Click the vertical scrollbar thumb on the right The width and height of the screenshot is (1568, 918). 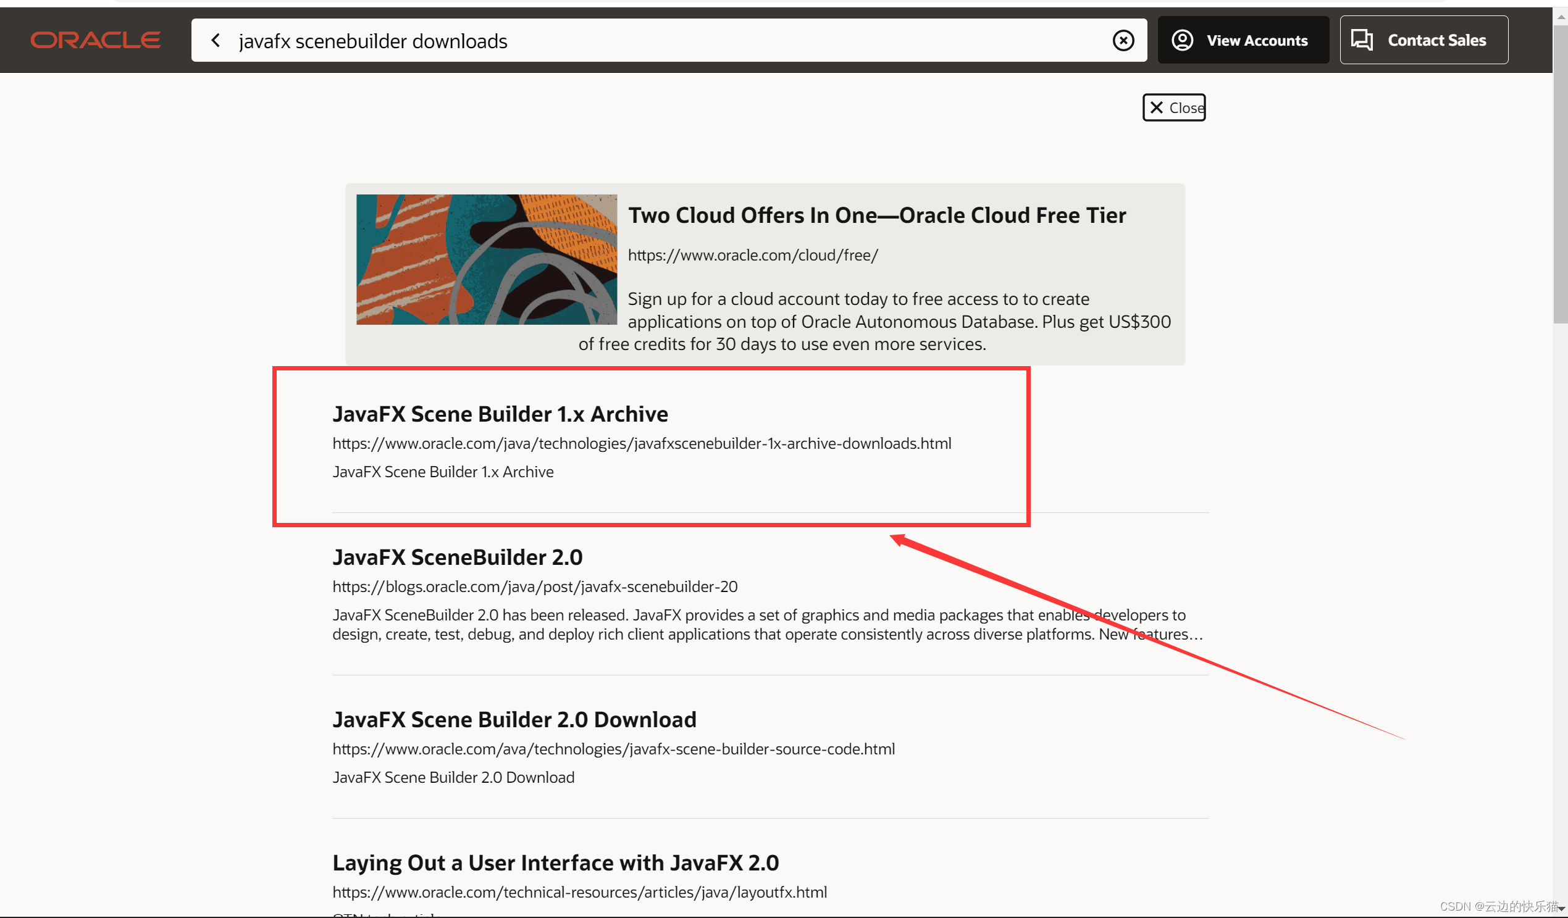1559,174
